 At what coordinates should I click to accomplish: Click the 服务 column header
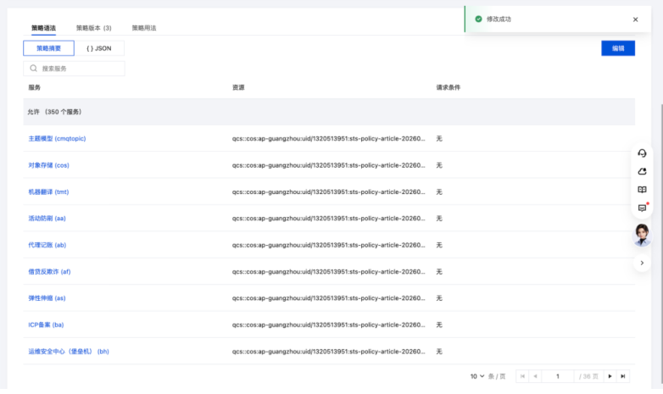click(x=34, y=87)
